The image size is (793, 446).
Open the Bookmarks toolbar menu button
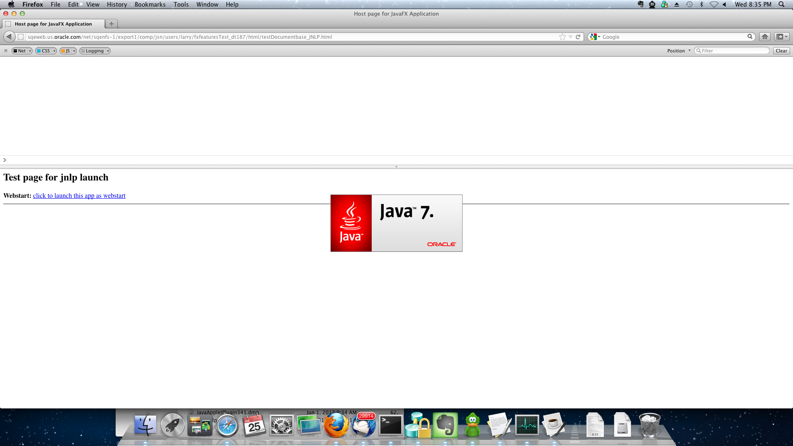point(781,37)
